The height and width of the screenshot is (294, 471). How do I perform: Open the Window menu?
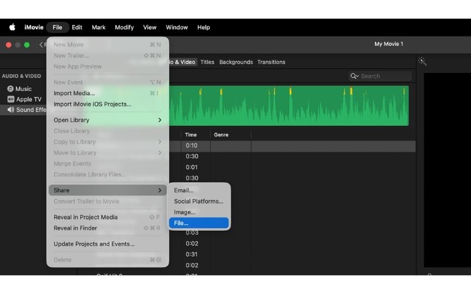[177, 27]
